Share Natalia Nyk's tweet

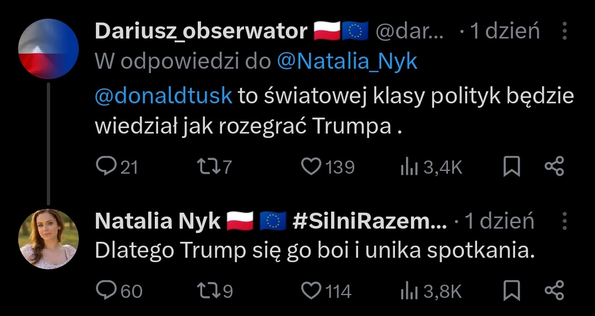click(x=554, y=291)
